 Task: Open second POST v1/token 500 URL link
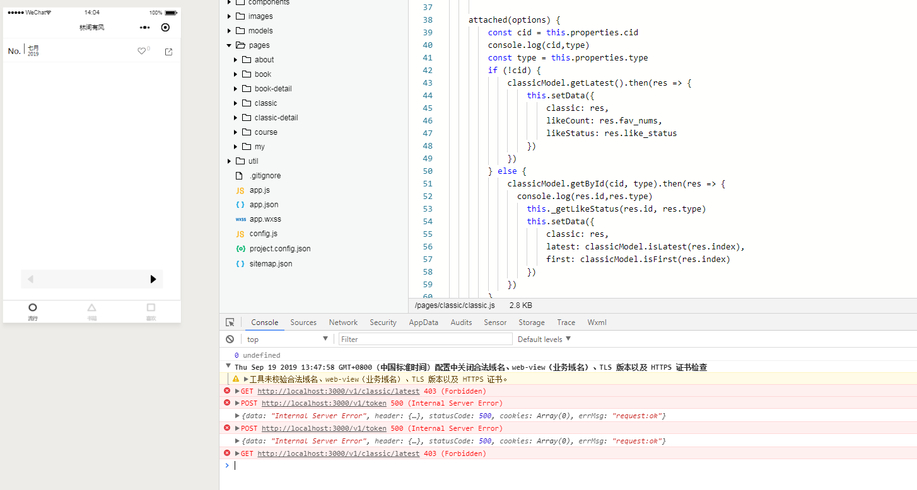[x=324, y=428]
